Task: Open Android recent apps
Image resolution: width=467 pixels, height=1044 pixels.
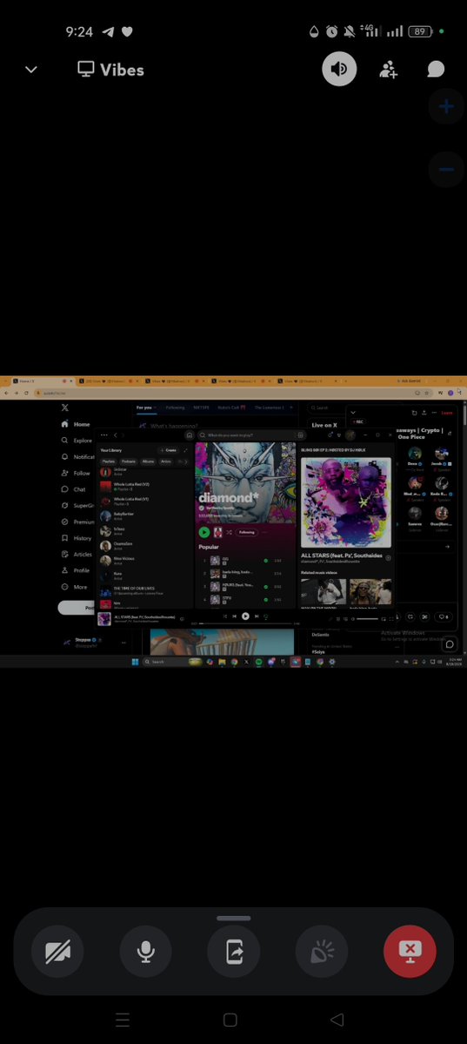Action: tap(123, 1020)
